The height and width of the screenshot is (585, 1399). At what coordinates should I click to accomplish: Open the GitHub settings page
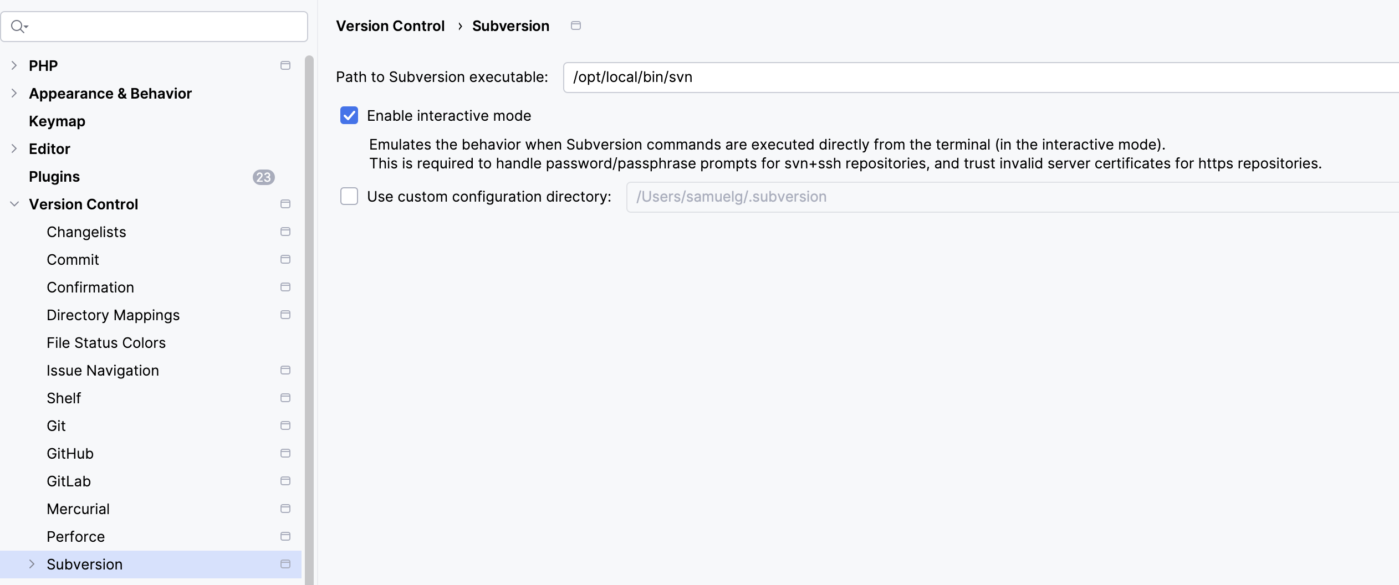pos(70,454)
